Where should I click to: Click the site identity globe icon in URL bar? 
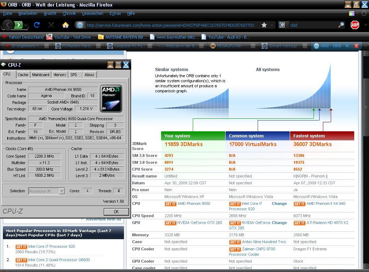[80, 25]
